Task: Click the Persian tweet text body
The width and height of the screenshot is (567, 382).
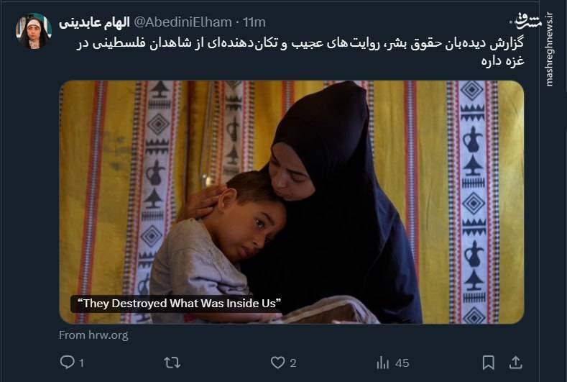Action: tap(300, 51)
